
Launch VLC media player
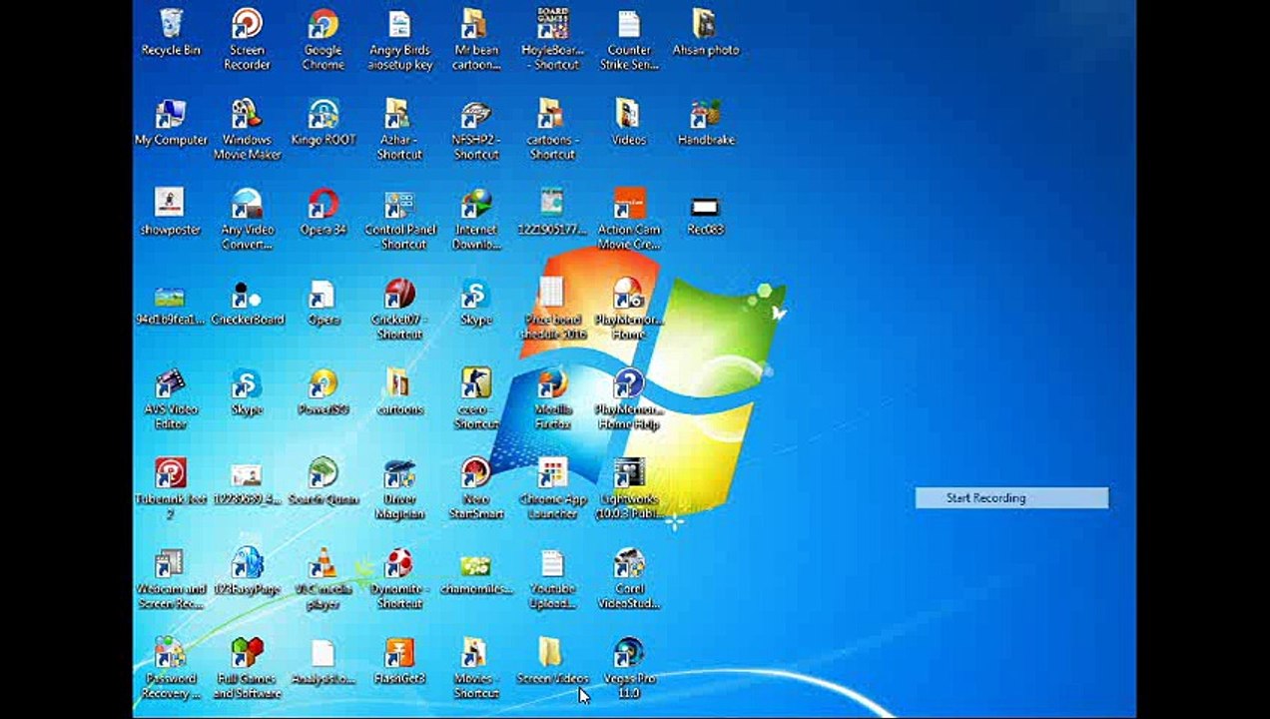pos(323,578)
